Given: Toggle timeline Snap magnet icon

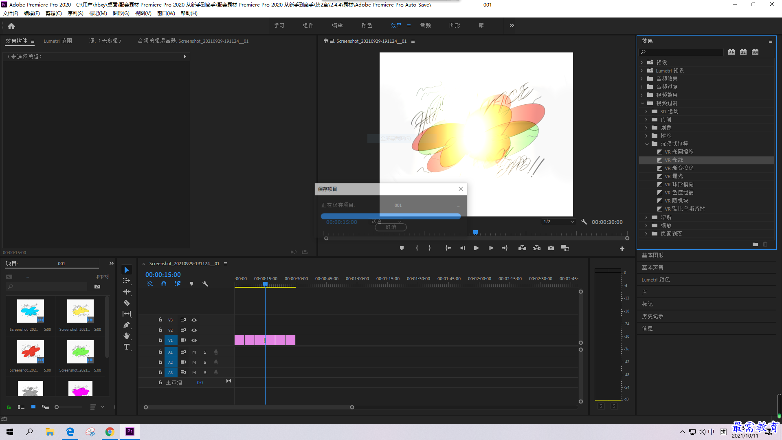Looking at the screenshot, I should point(164,284).
